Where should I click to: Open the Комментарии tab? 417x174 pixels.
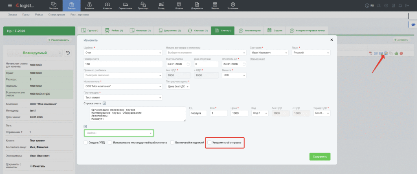click(x=250, y=31)
